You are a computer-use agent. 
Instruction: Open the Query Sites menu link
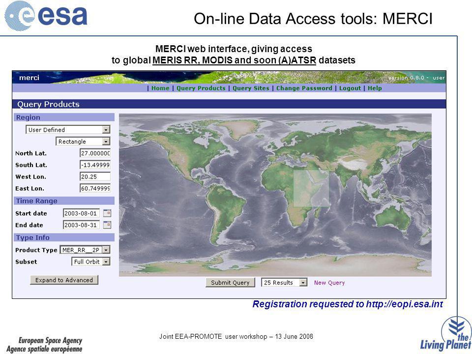[251, 88]
